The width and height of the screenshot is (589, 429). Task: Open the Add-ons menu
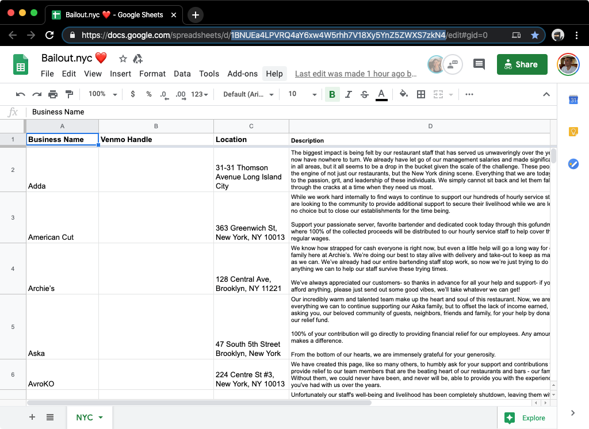(x=242, y=74)
